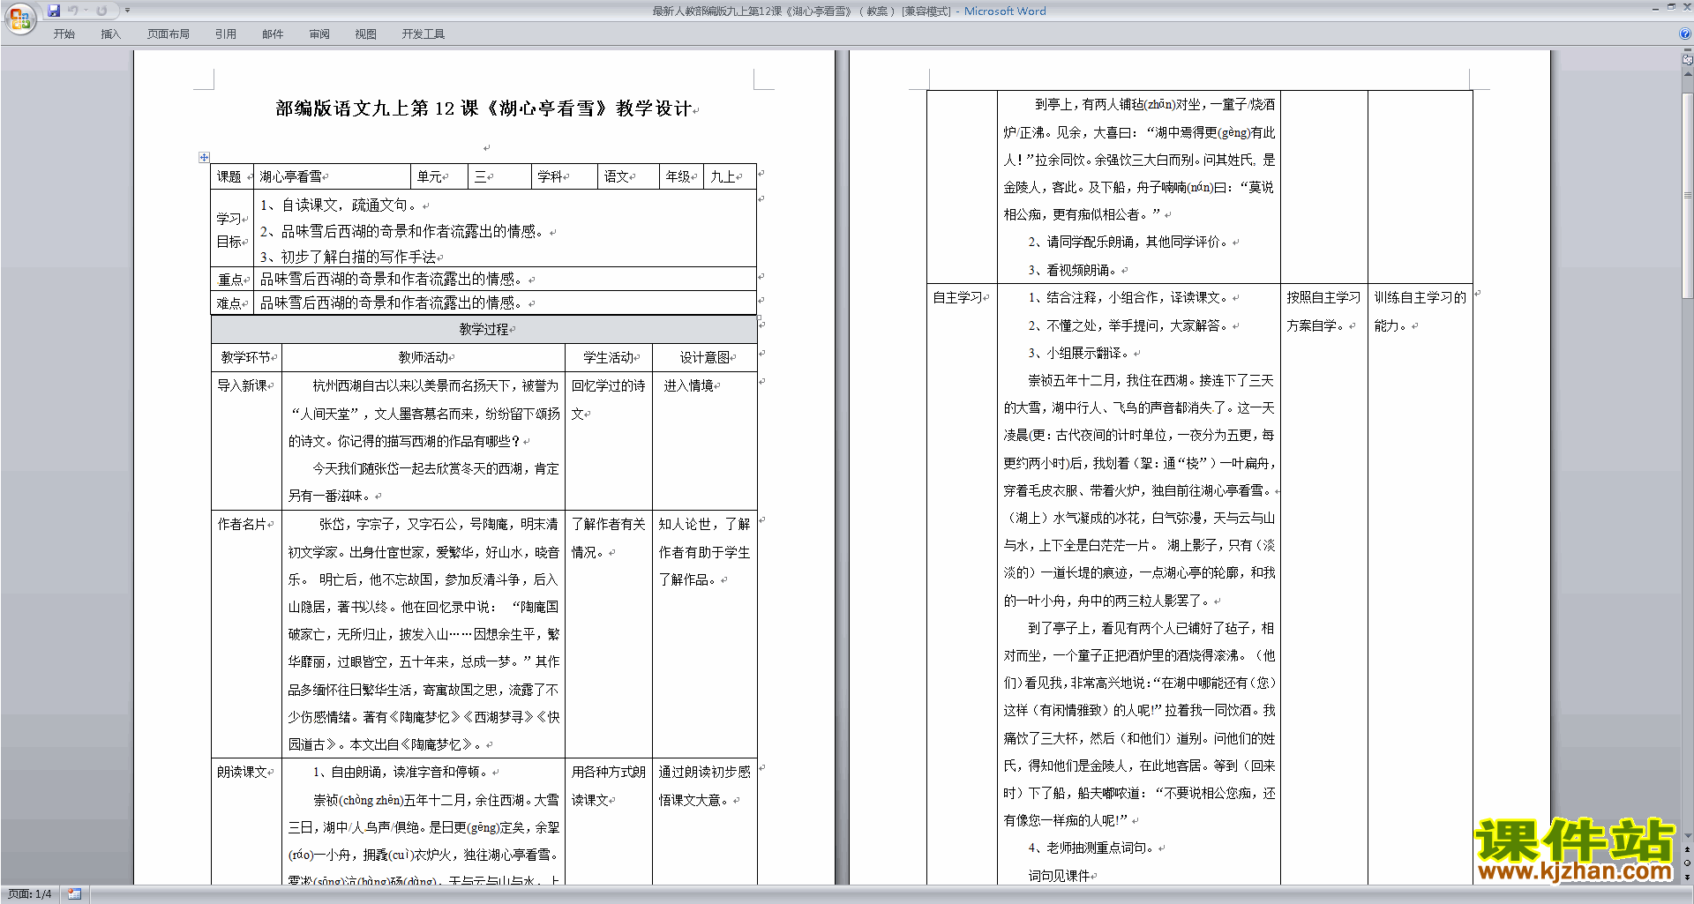This screenshot has width=1694, height=904.
Task: Click the 教师活动 column header
Action: tap(423, 357)
